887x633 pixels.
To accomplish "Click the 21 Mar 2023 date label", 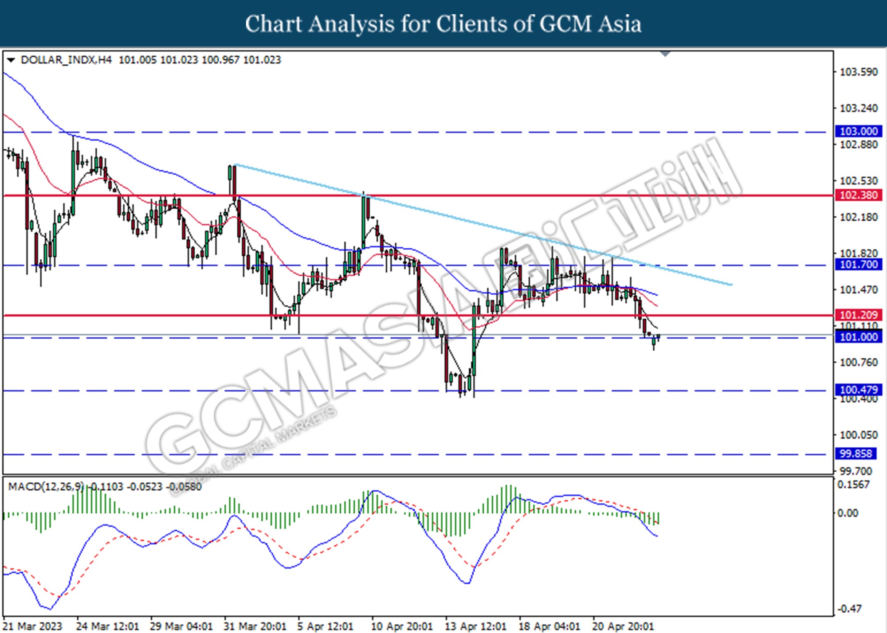I will [33, 626].
